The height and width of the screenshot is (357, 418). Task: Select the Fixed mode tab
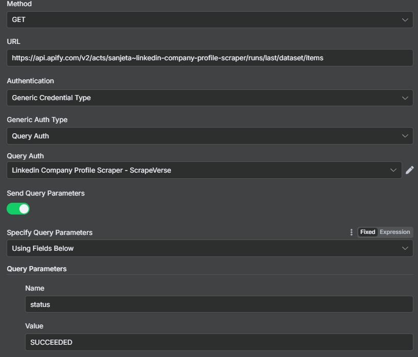[367, 232]
